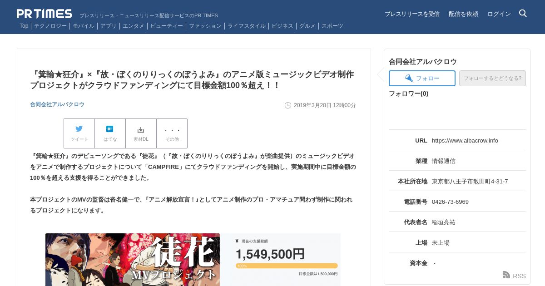This screenshot has width=545, height=286.
Task: Click the 2019年3月28日 12時00分 timestamp
Action: point(325,105)
